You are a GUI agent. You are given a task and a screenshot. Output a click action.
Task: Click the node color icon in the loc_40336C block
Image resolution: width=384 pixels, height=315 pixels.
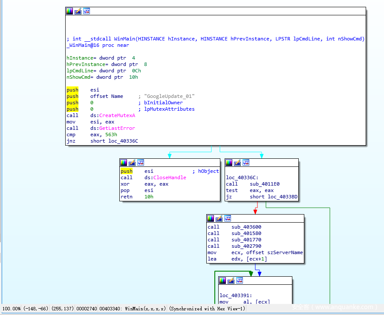pos(229,163)
